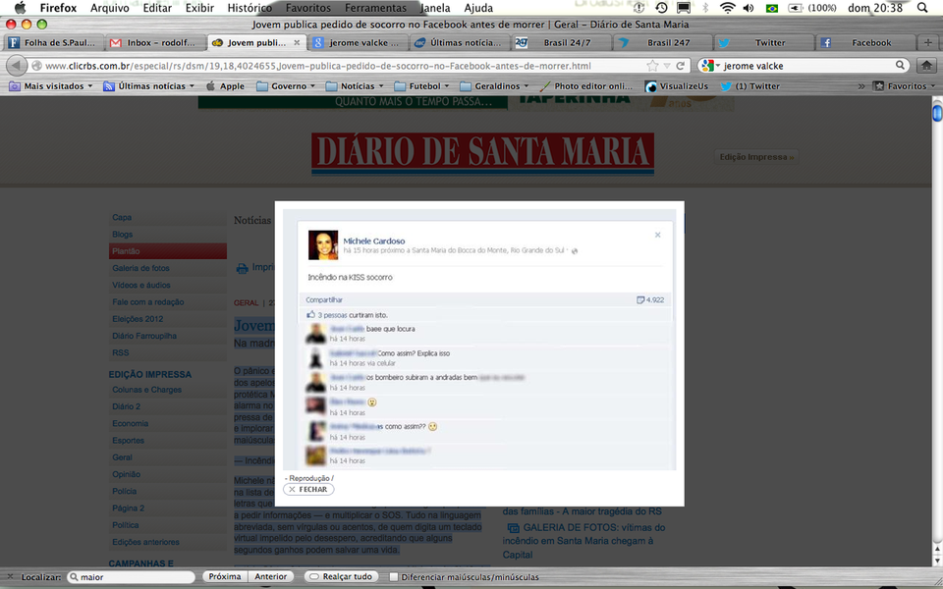Screen dimensions: 943x589
Task: Click the vertical scrollbar thumb
Action: 937,112
